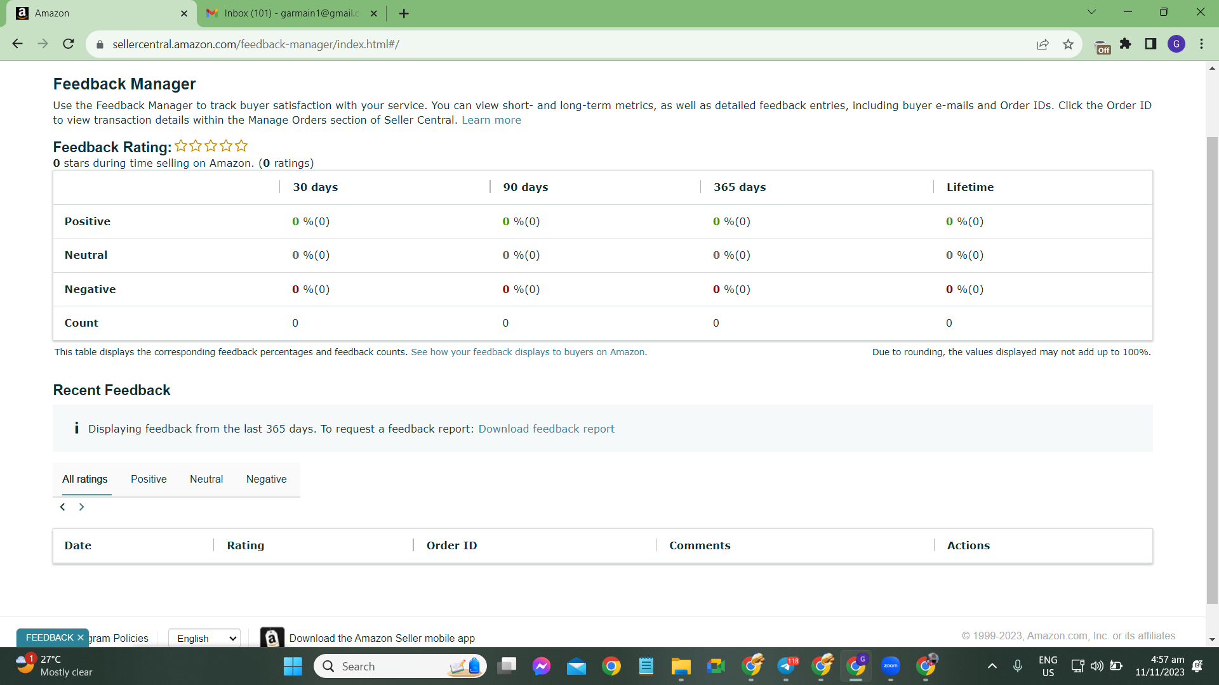Viewport: 1219px width, 685px height.
Task: Open the Chrome extensions puzzle icon
Action: point(1126,44)
